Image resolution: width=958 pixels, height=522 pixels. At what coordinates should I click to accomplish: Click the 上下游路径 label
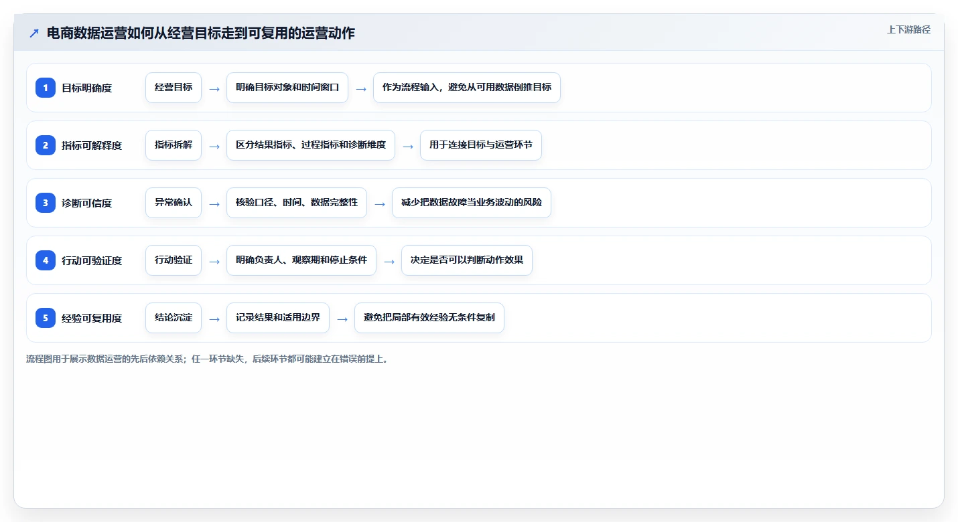tap(908, 29)
